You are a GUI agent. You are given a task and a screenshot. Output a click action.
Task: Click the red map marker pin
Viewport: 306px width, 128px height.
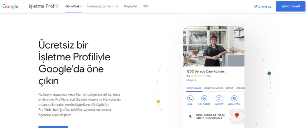[x=237, y=116]
